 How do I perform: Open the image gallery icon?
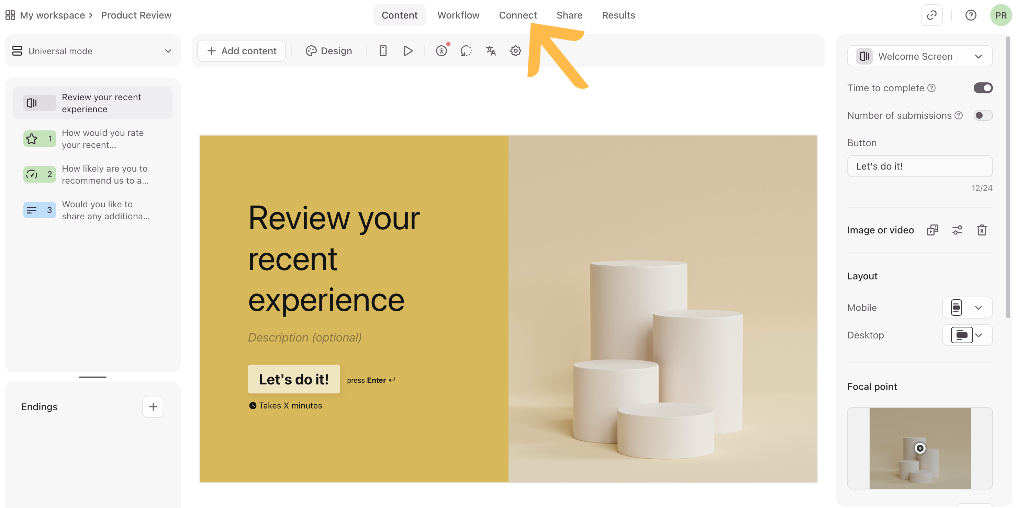pos(932,230)
